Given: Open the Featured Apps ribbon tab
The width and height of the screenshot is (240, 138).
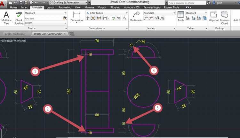Looking at the screenshot, I should [152, 7].
